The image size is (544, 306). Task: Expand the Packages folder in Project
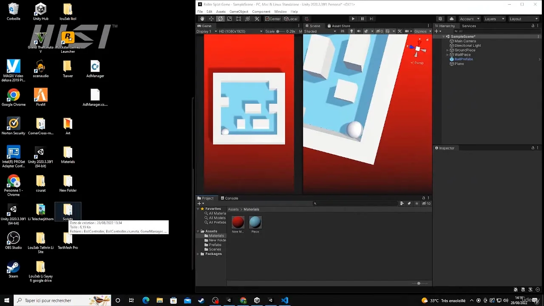coord(198,254)
